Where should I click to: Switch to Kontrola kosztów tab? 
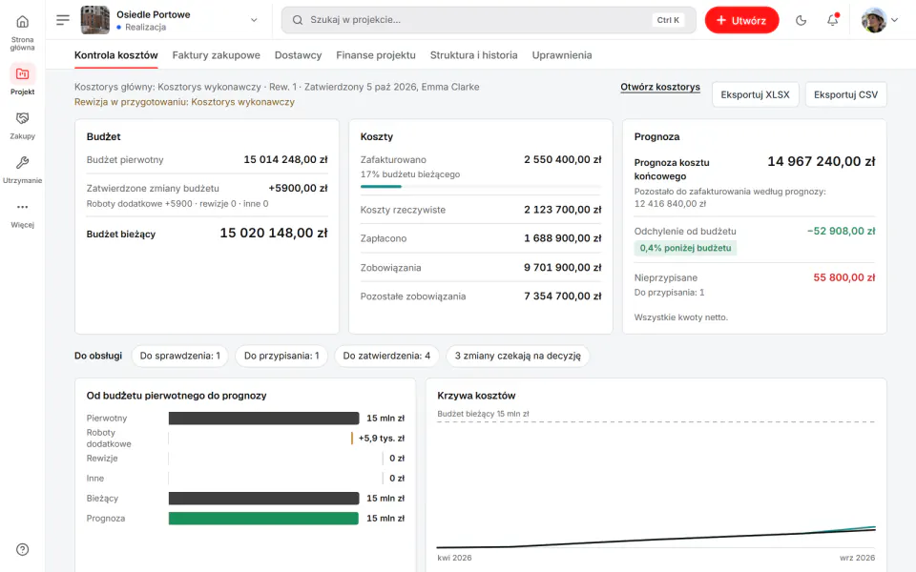tap(116, 55)
